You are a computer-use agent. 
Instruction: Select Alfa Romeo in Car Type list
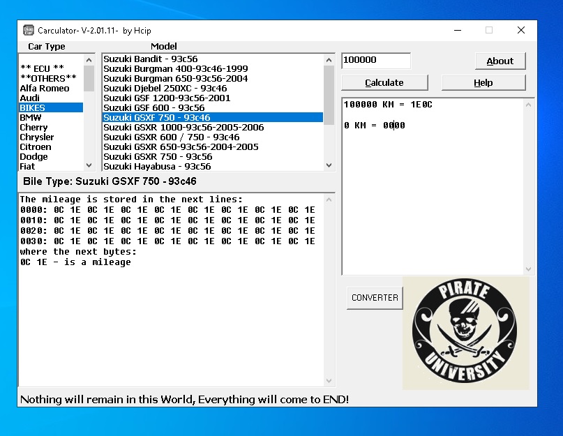pyautogui.click(x=45, y=89)
